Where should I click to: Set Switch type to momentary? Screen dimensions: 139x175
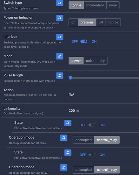[95, 5]
